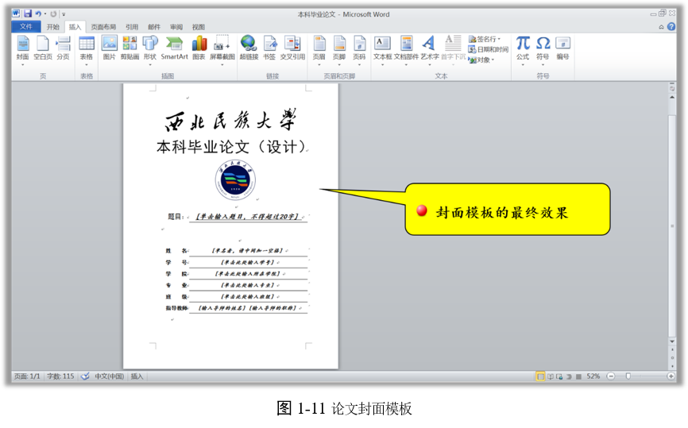688x428 pixels.
Task: Minimize the ribbon with the caret icon
Action: [661, 27]
